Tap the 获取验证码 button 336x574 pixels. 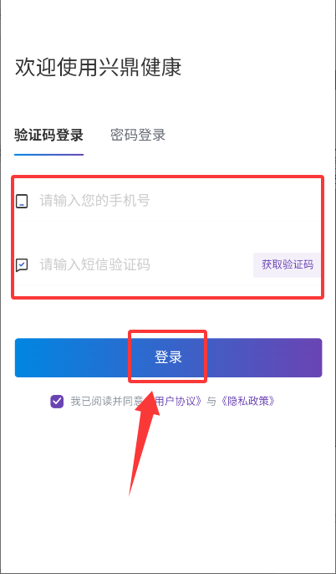point(288,264)
